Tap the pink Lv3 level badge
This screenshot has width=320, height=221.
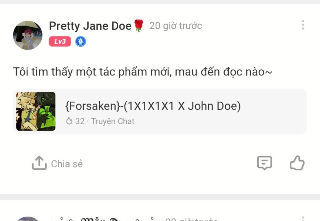tap(60, 42)
